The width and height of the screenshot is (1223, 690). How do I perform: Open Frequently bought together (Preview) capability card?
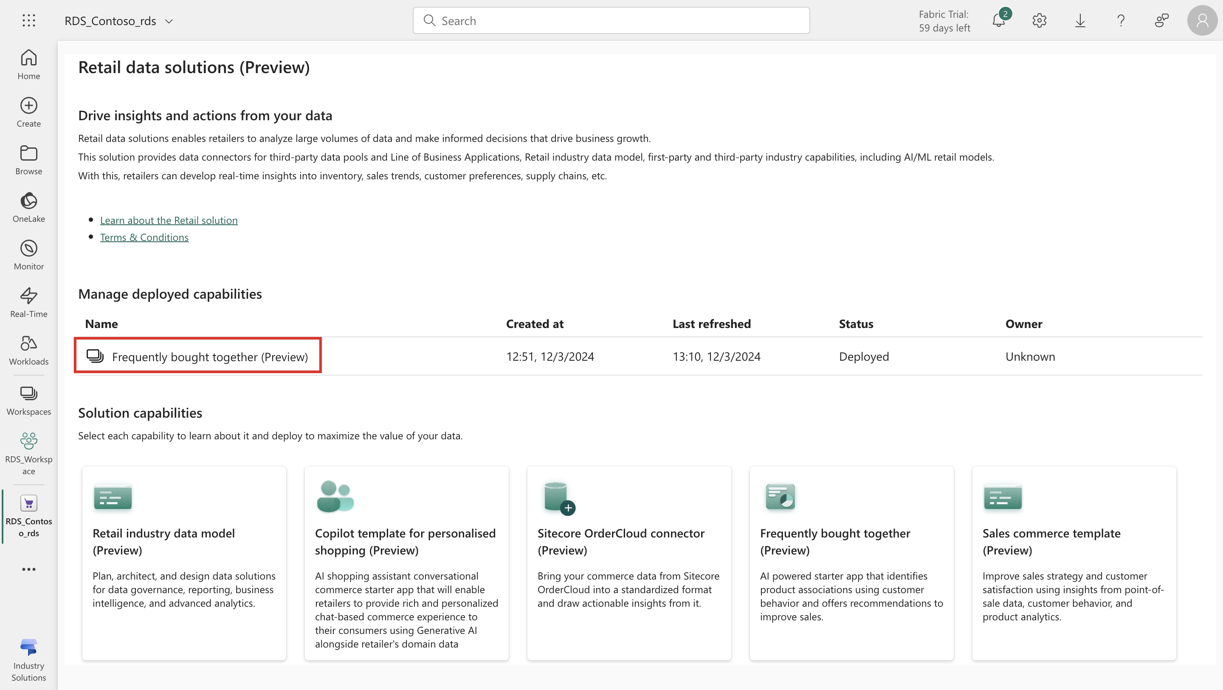pyautogui.click(x=851, y=563)
